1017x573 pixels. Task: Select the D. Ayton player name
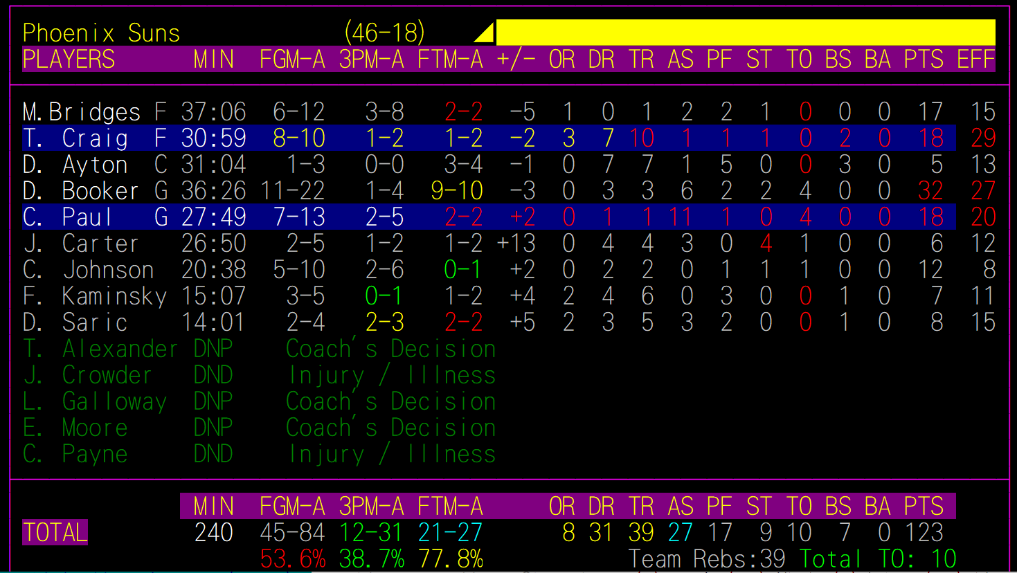pyautogui.click(x=75, y=165)
